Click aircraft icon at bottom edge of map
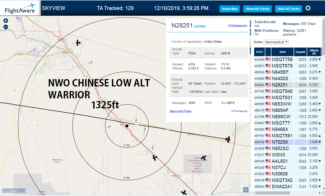This screenshot has height=196, width=325. pos(184,192)
